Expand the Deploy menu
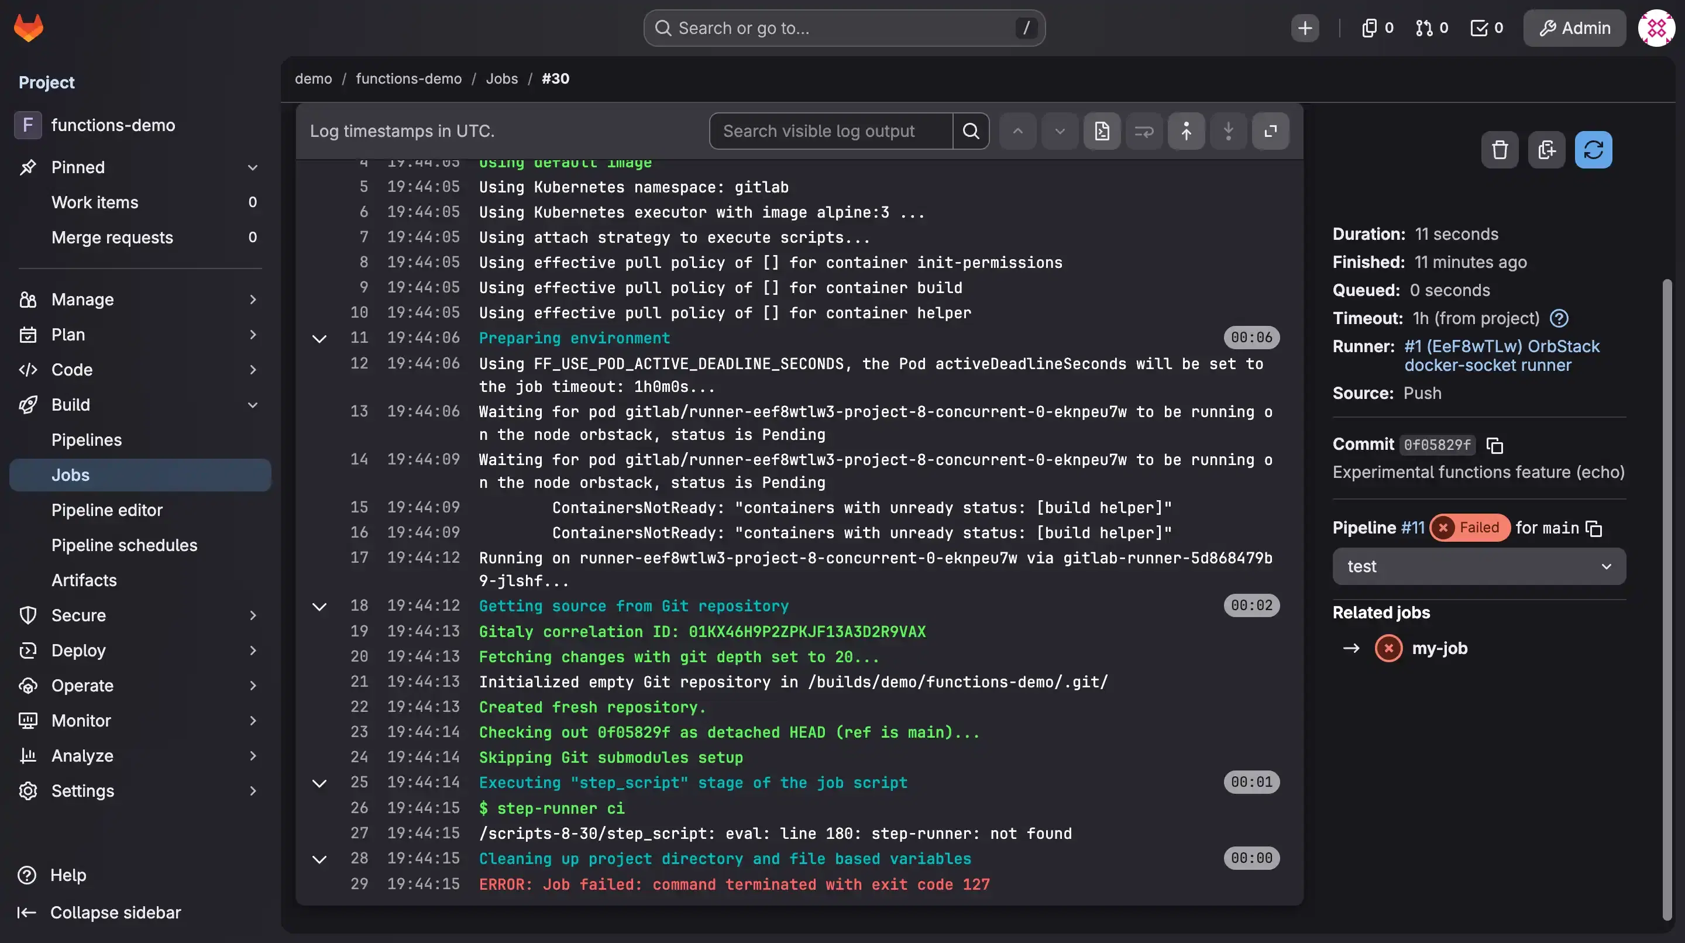This screenshot has width=1685, height=943. [x=140, y=651]
